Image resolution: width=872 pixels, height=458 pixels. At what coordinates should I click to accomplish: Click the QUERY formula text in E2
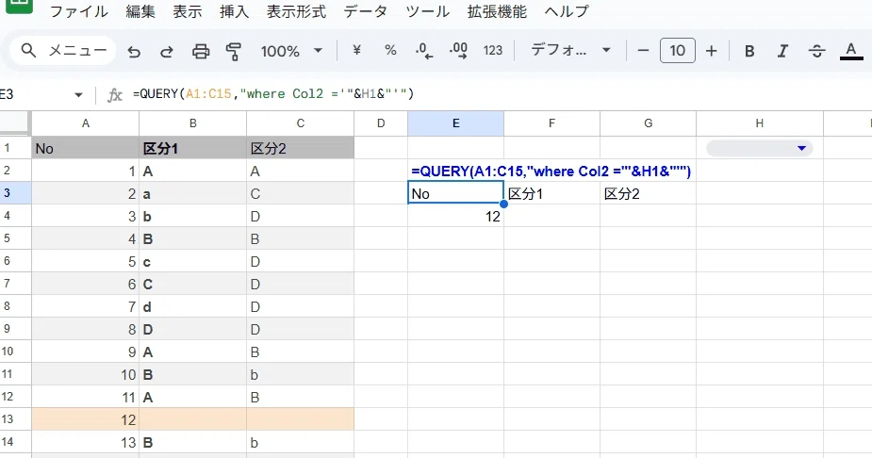tap(551, 172)
